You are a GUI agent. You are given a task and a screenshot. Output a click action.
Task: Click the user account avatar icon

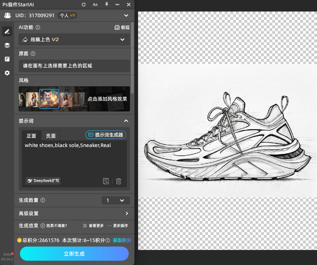(x=7, y=15)
